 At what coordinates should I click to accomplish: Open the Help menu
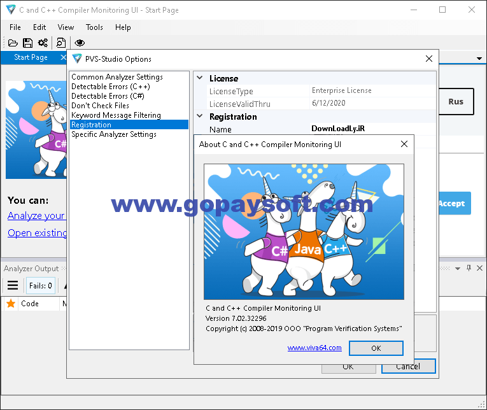coord(123,27)
